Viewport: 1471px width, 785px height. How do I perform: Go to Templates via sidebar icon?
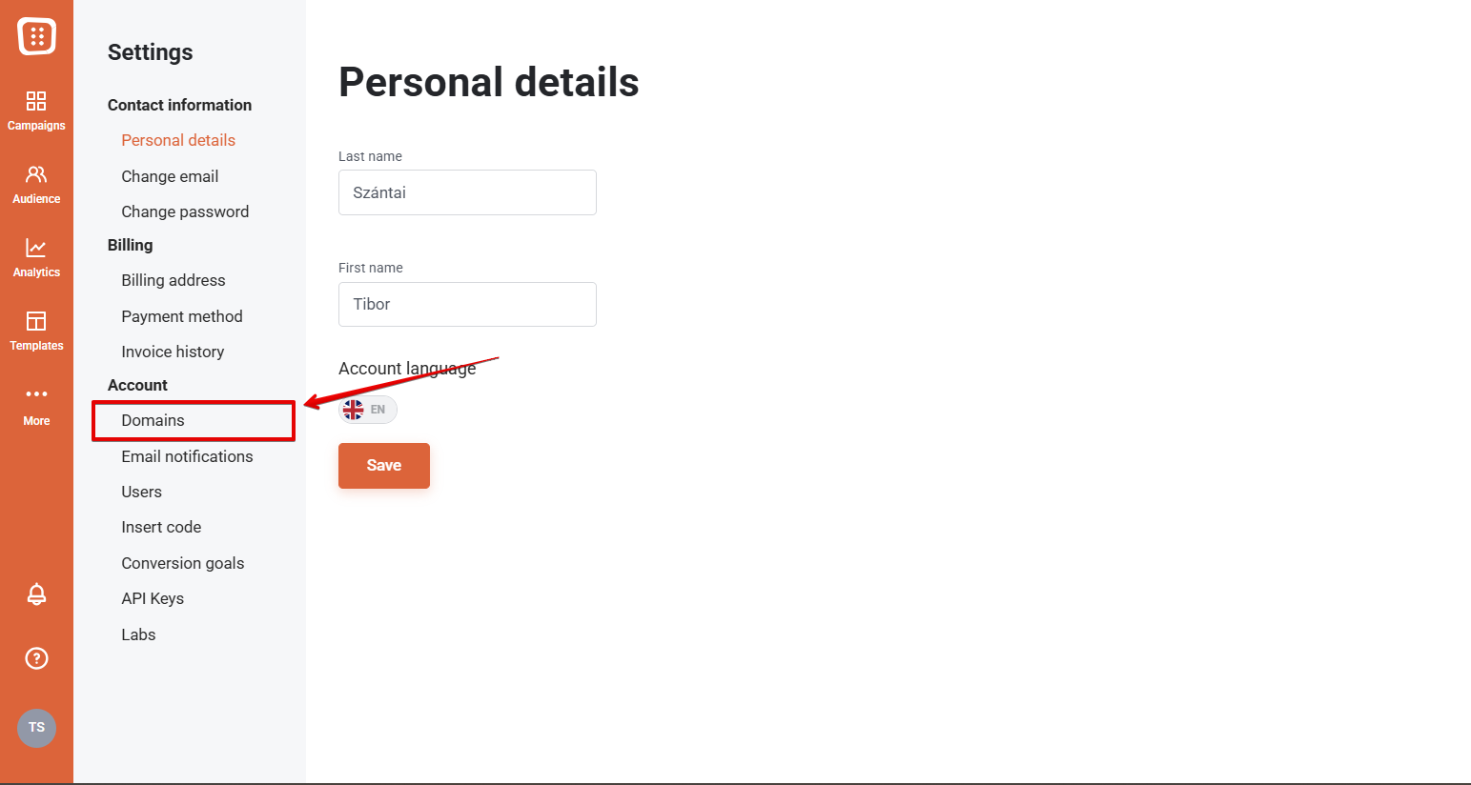coord(36,328)
